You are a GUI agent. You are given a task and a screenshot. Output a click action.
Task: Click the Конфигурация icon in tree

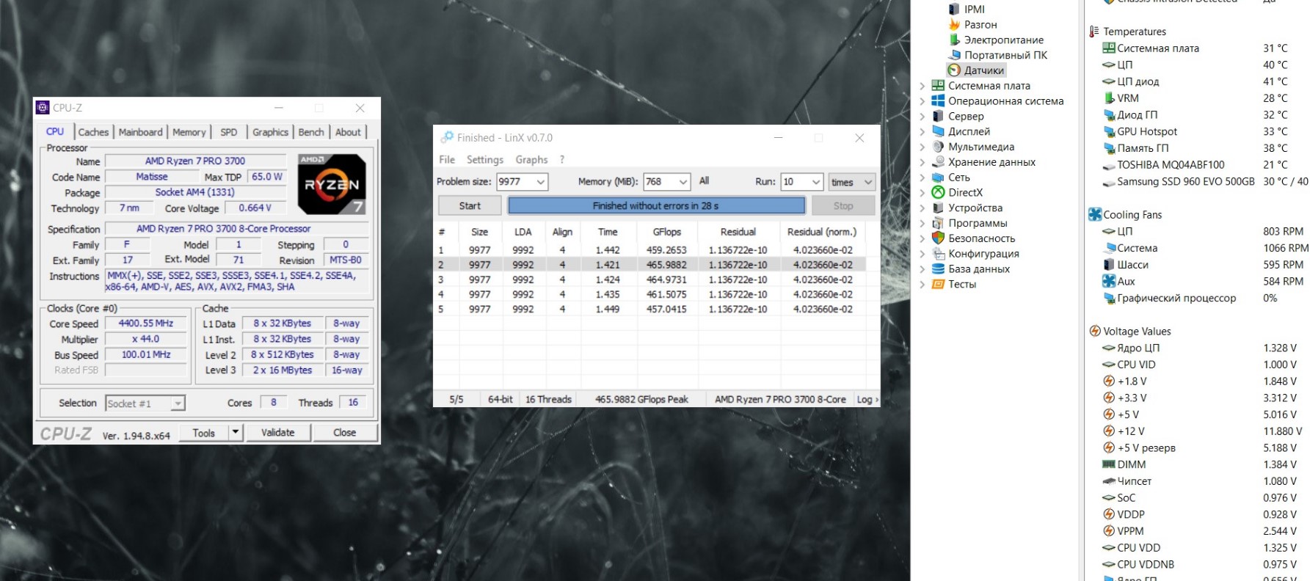[x=938, y=254]
